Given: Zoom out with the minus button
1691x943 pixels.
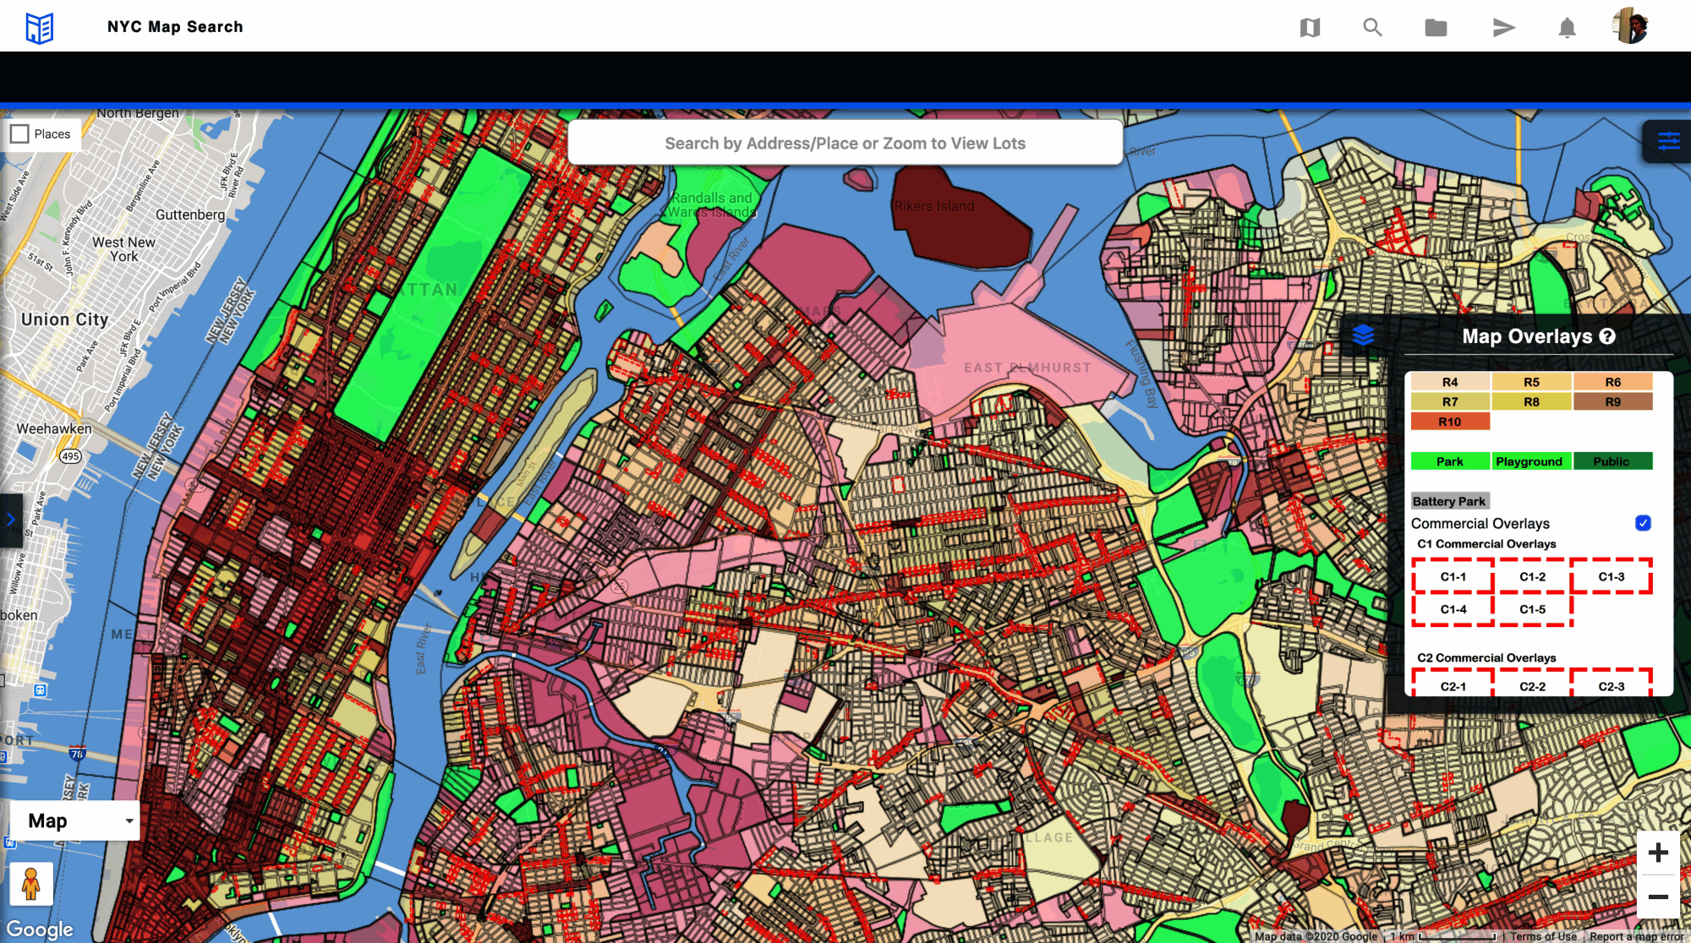Looking at the screenshot, I should (1658, 897).
